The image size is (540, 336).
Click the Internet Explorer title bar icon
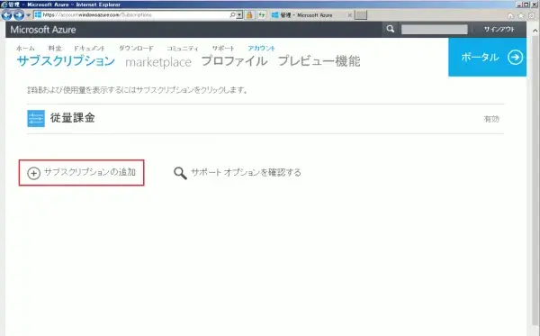tap(4, 5)
